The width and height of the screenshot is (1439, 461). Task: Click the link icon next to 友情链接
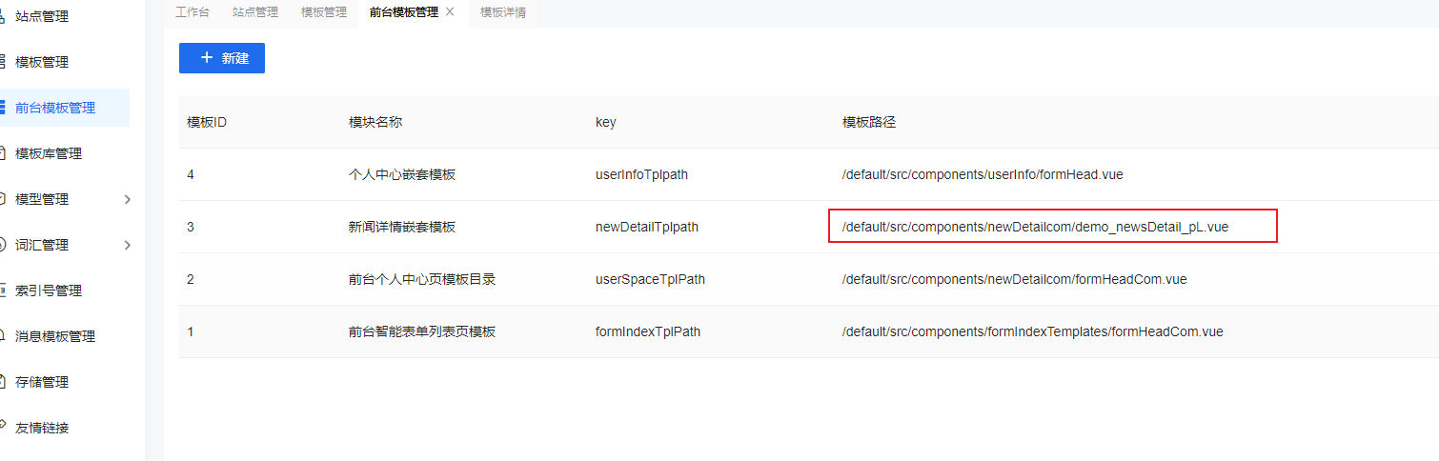click(x=3, y=428)
